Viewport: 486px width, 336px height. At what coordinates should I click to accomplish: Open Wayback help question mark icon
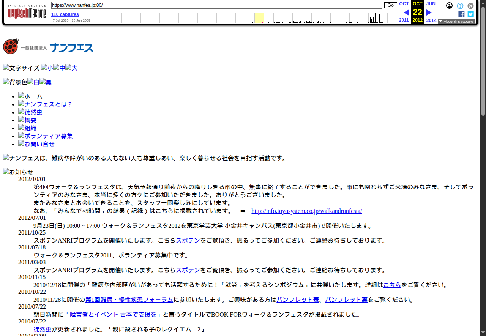coord(460,6)
